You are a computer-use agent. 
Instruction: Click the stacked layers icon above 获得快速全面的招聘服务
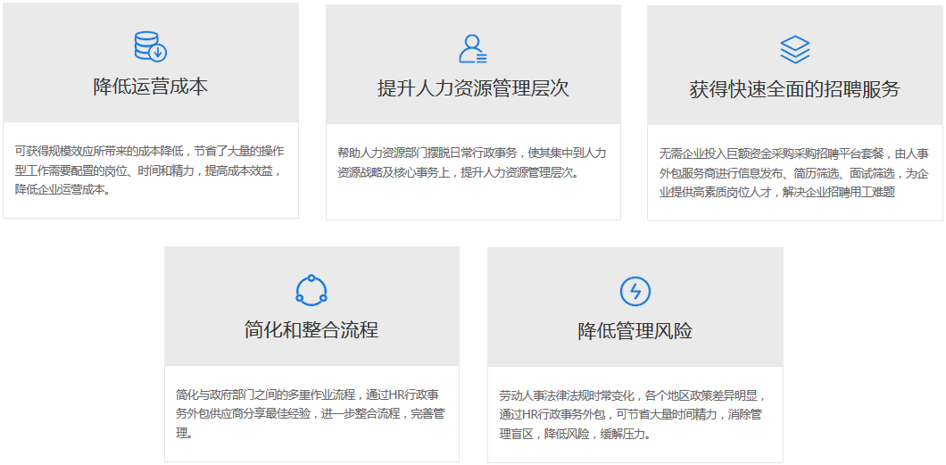point(794,50)
